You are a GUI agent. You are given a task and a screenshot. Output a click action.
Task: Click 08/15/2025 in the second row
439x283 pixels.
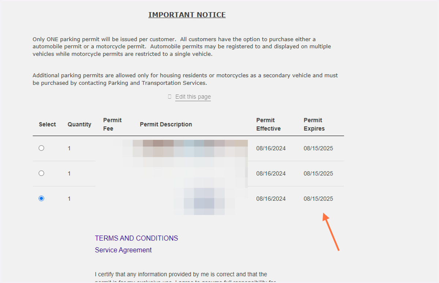(x=318, y=174)
